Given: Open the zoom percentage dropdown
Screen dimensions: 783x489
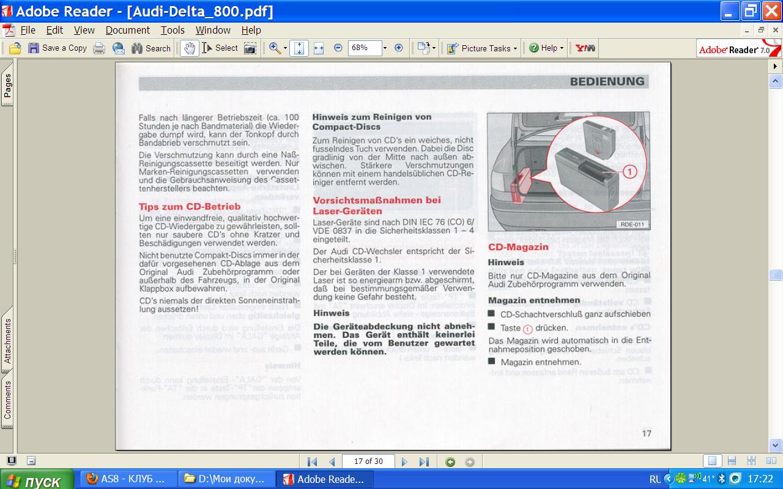Looking at the screenshot, I should [385, 48].
